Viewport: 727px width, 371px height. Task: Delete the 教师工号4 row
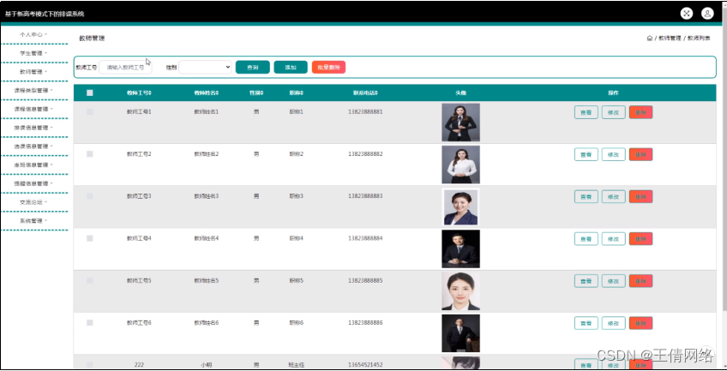(640, 238)
